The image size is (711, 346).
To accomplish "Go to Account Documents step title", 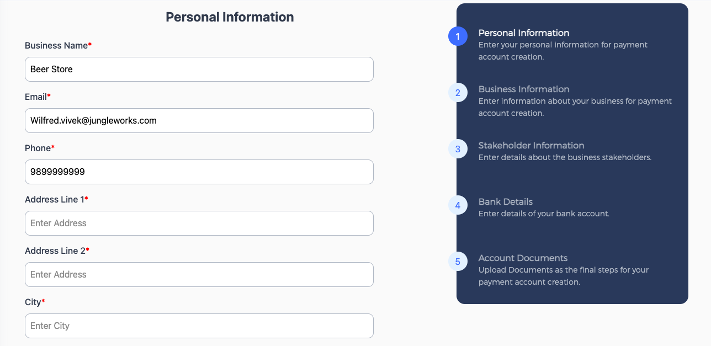I will [523, 258].
